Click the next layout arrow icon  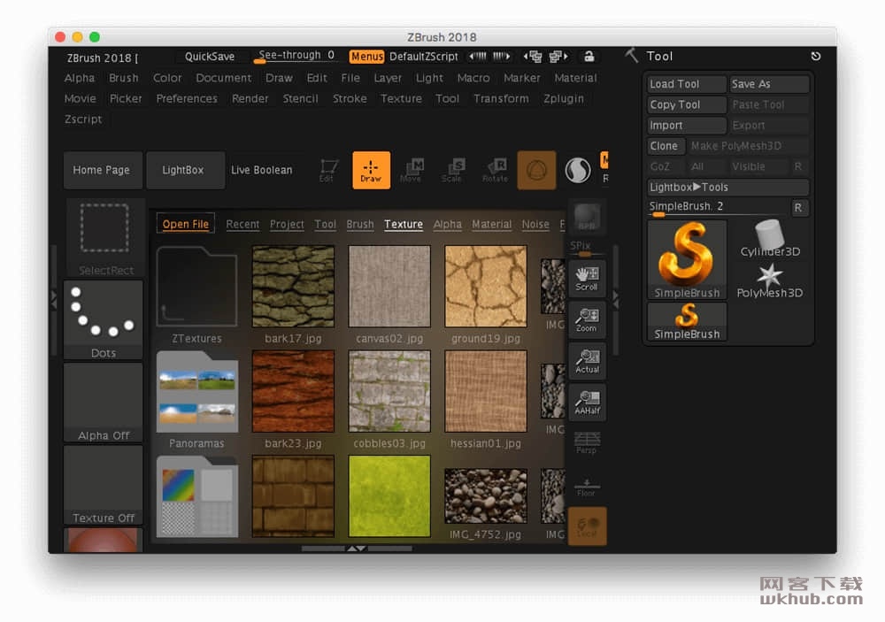558,56
